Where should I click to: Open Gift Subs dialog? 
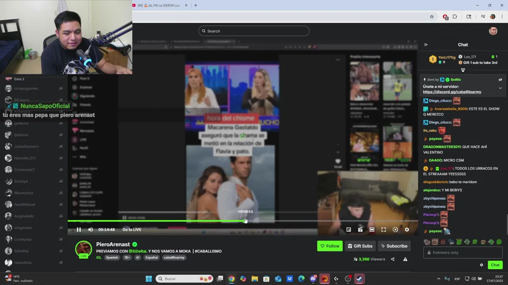pos(360,246)
